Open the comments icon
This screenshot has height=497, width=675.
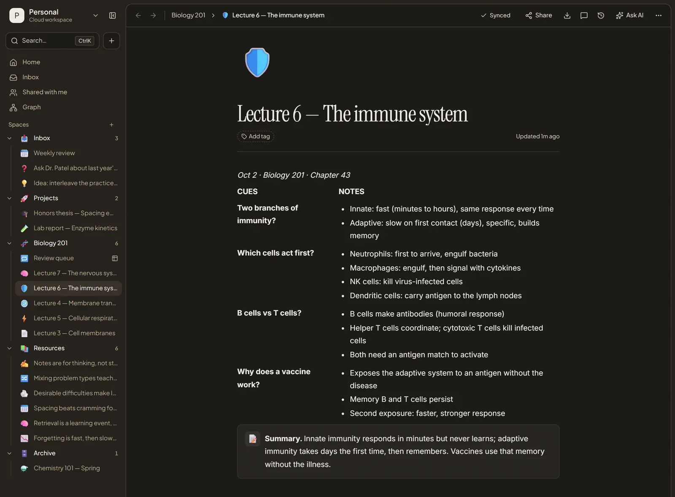click(584, 16)
